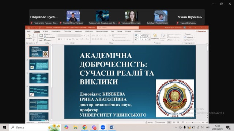This screenshot has height=131, width=234.
Task: Expand hidden system tray icons chevron
Action: pyautogui.click(x=176, y=127)
